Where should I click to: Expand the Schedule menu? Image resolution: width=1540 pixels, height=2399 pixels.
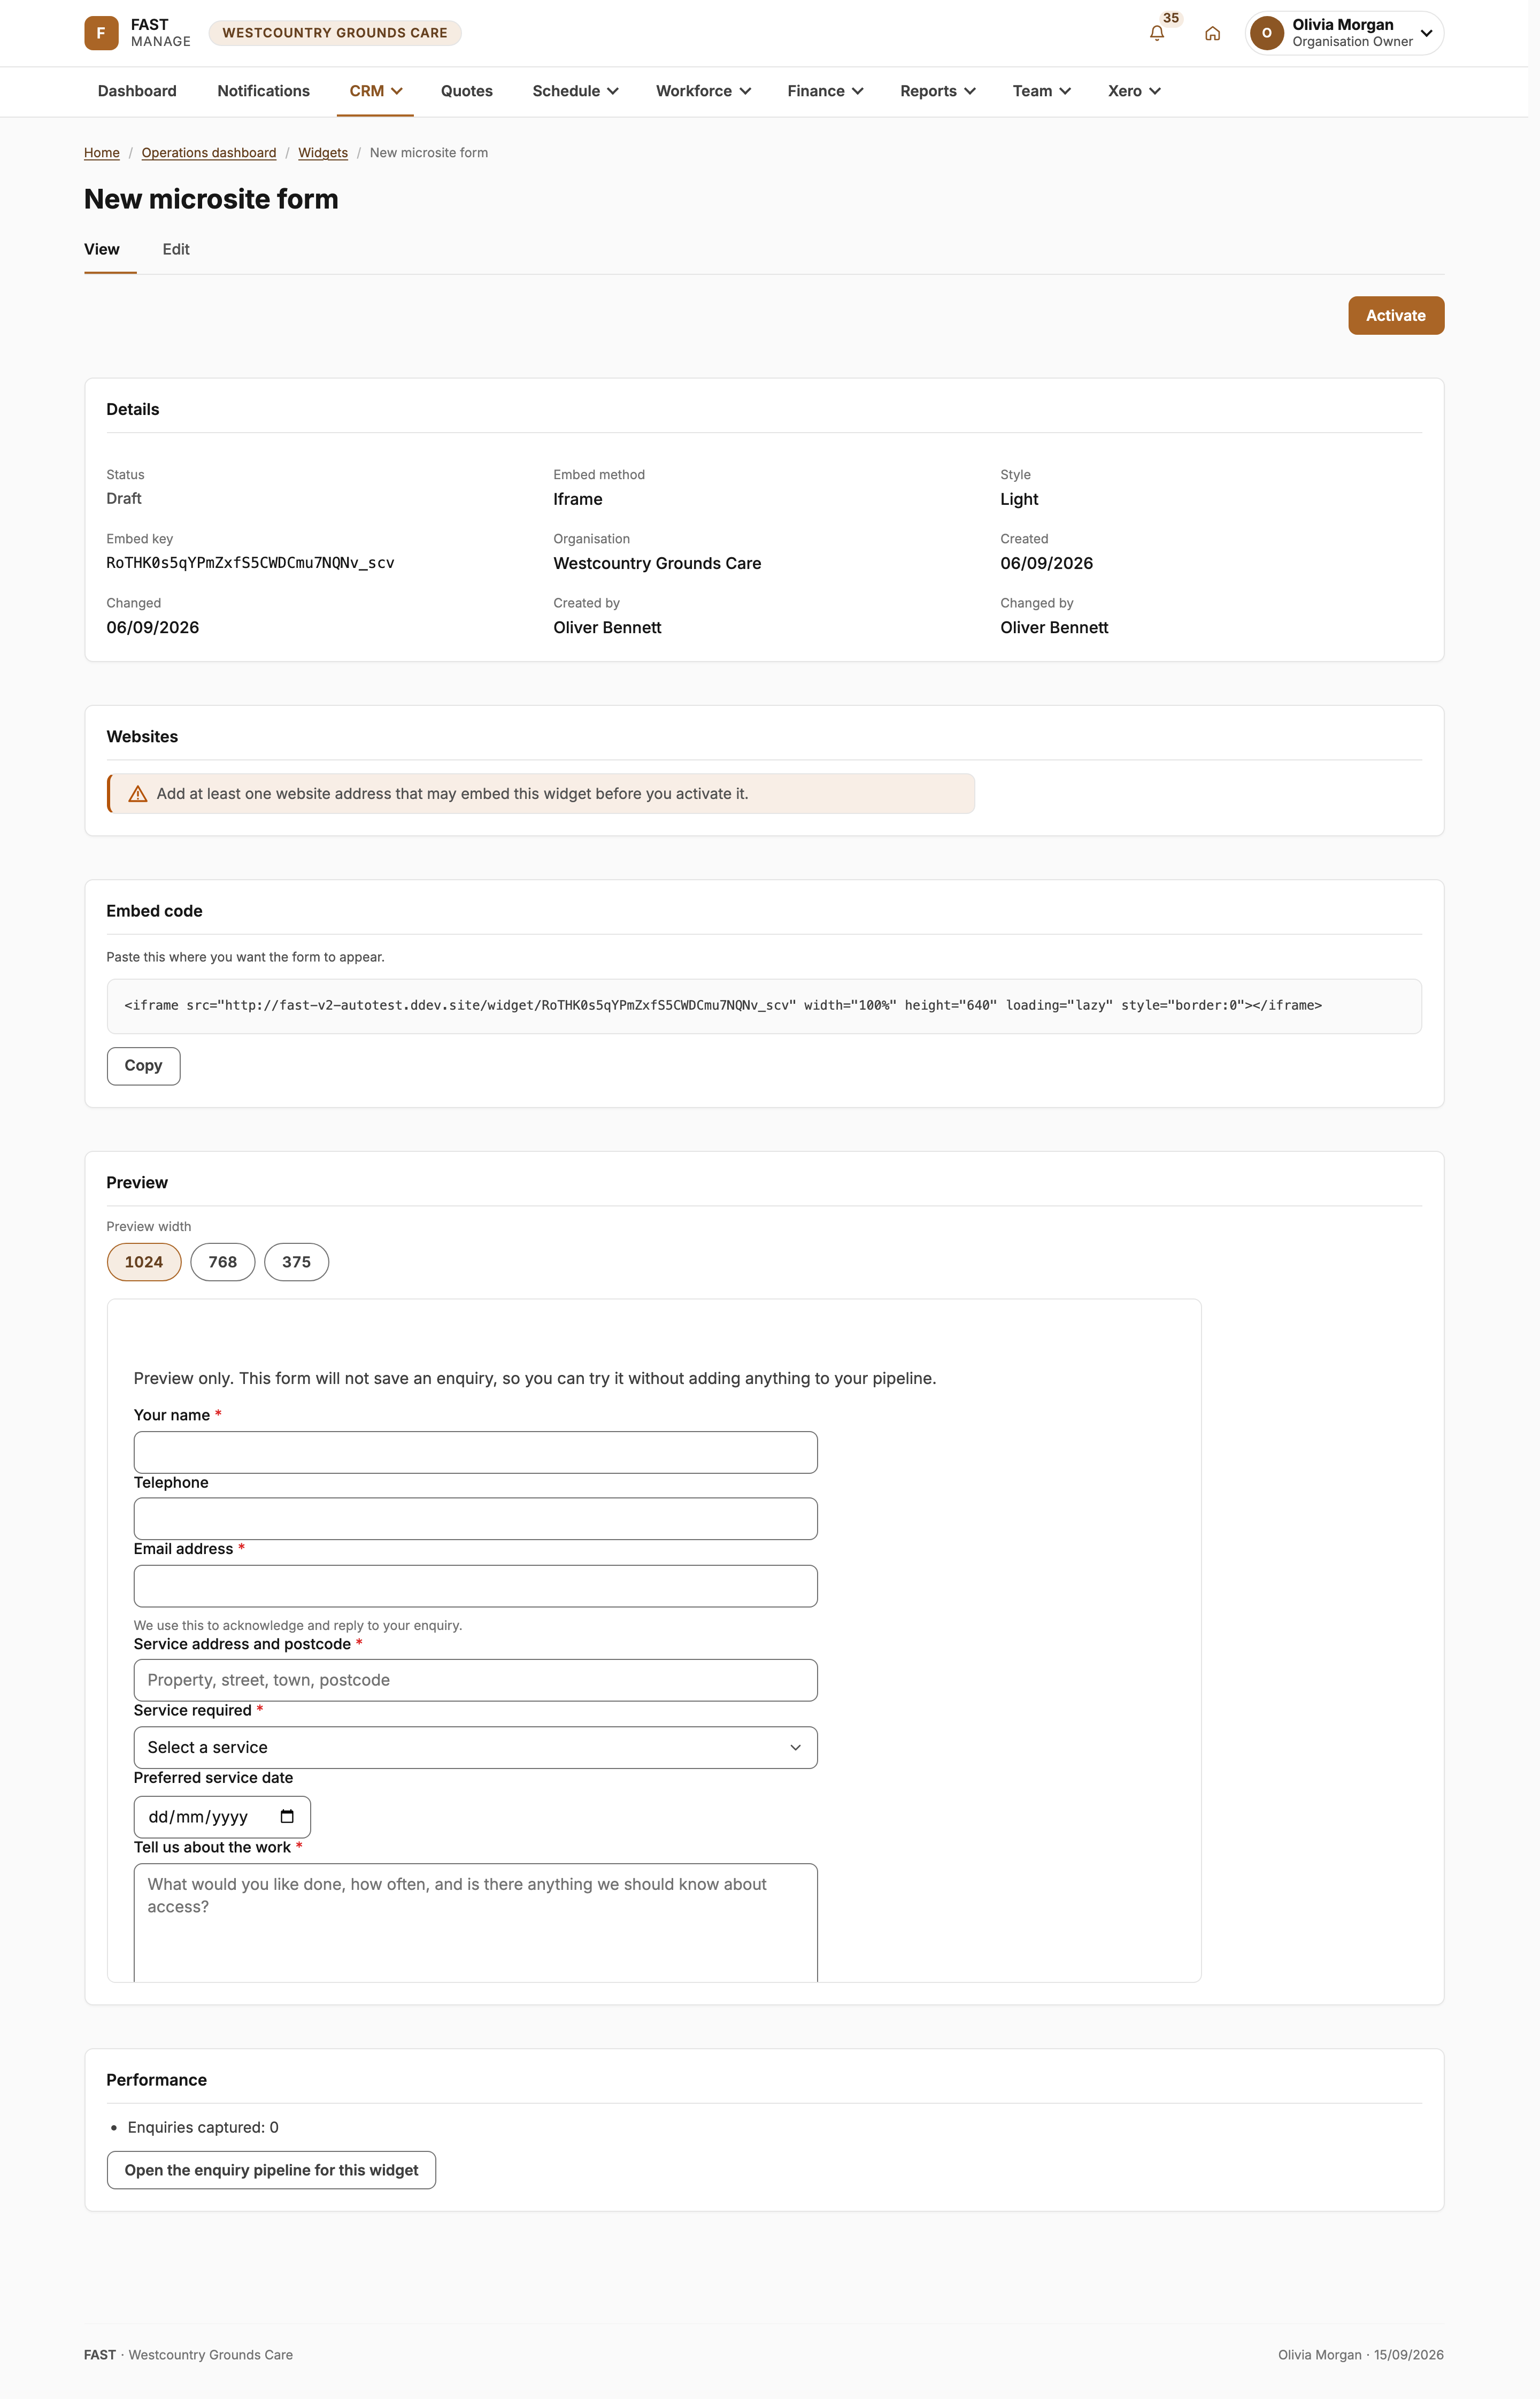575,91
